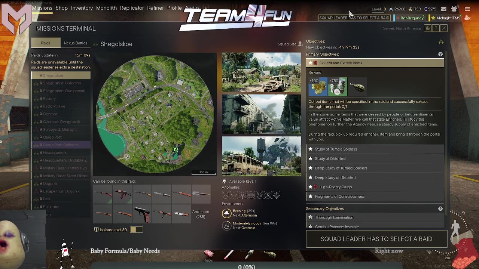Select Shegolskoe: Distortion raid
The width and height of the screenshot is (479, 269).
tap(61, 83)
